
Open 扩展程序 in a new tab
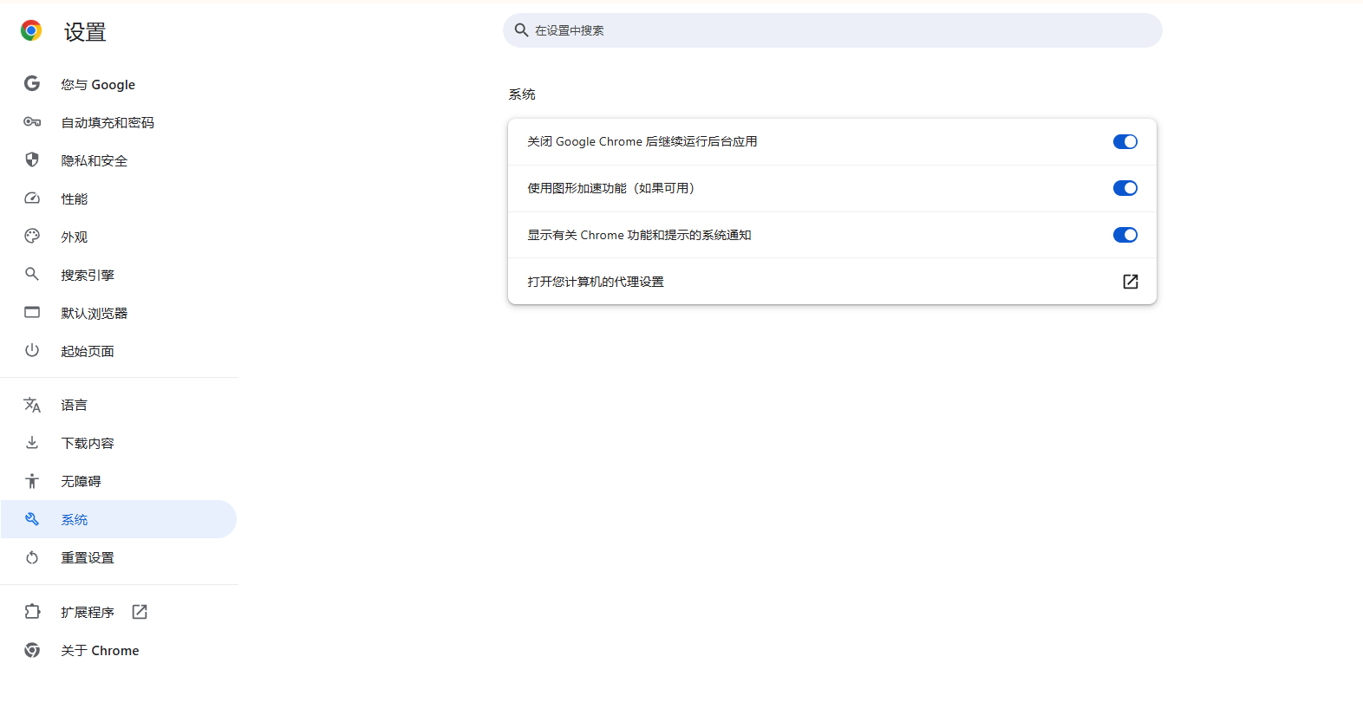pyautogui.click(x=119, y=612)
